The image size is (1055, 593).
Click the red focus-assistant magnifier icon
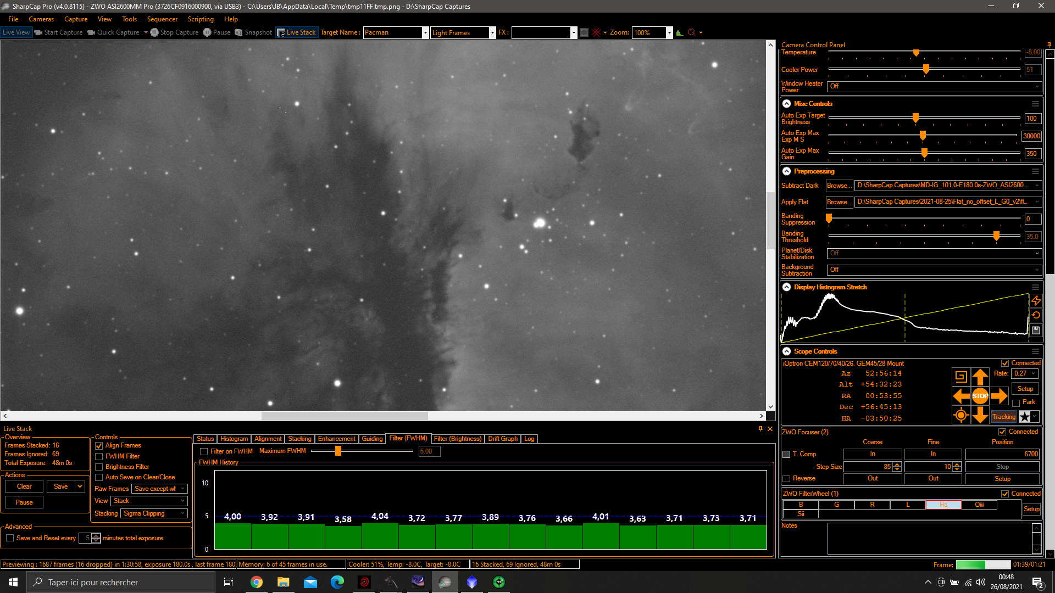692,32
